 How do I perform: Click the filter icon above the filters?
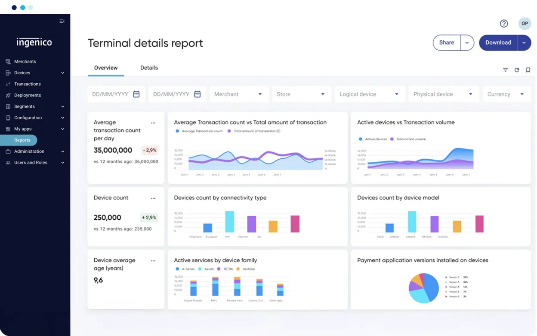[x=506, y=70]
